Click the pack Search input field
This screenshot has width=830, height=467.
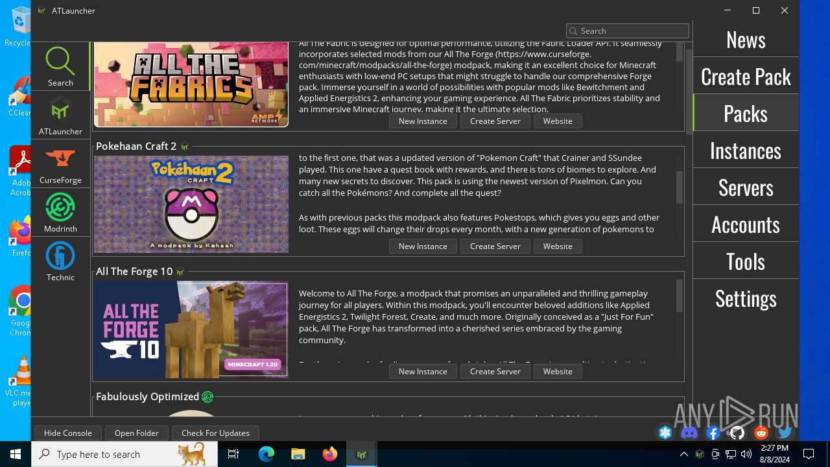point(627,30)
